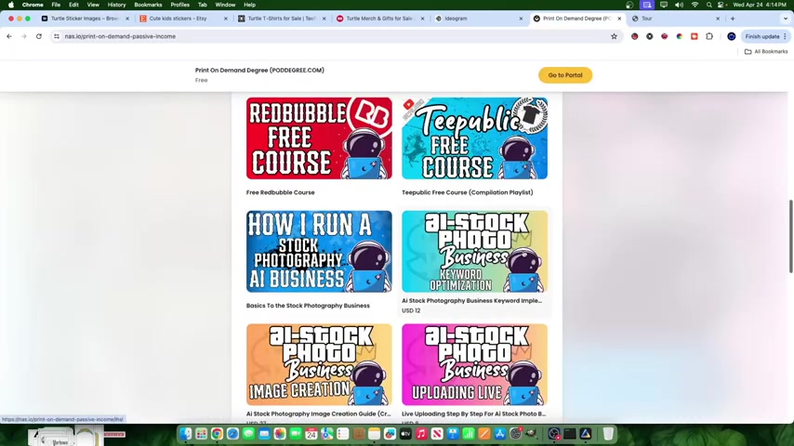Open a new tab with the plus button

tap(733, 19)
